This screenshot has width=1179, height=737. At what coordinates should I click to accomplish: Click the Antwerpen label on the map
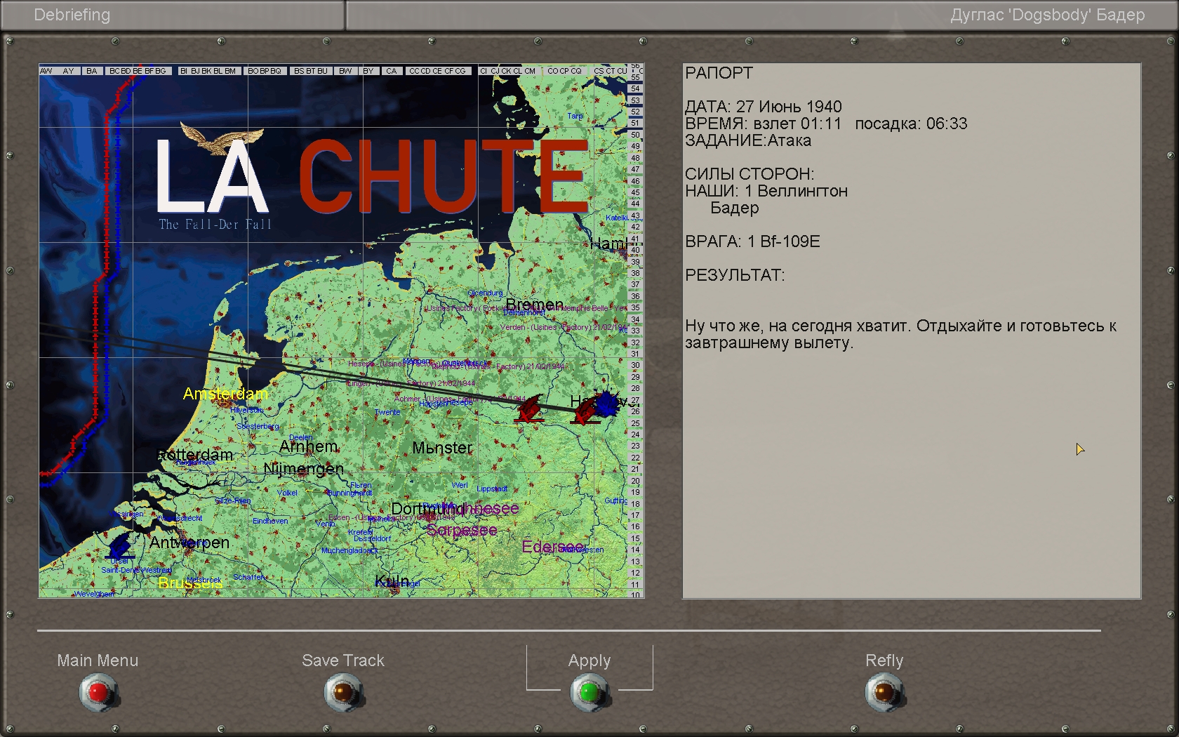point(189,543)
